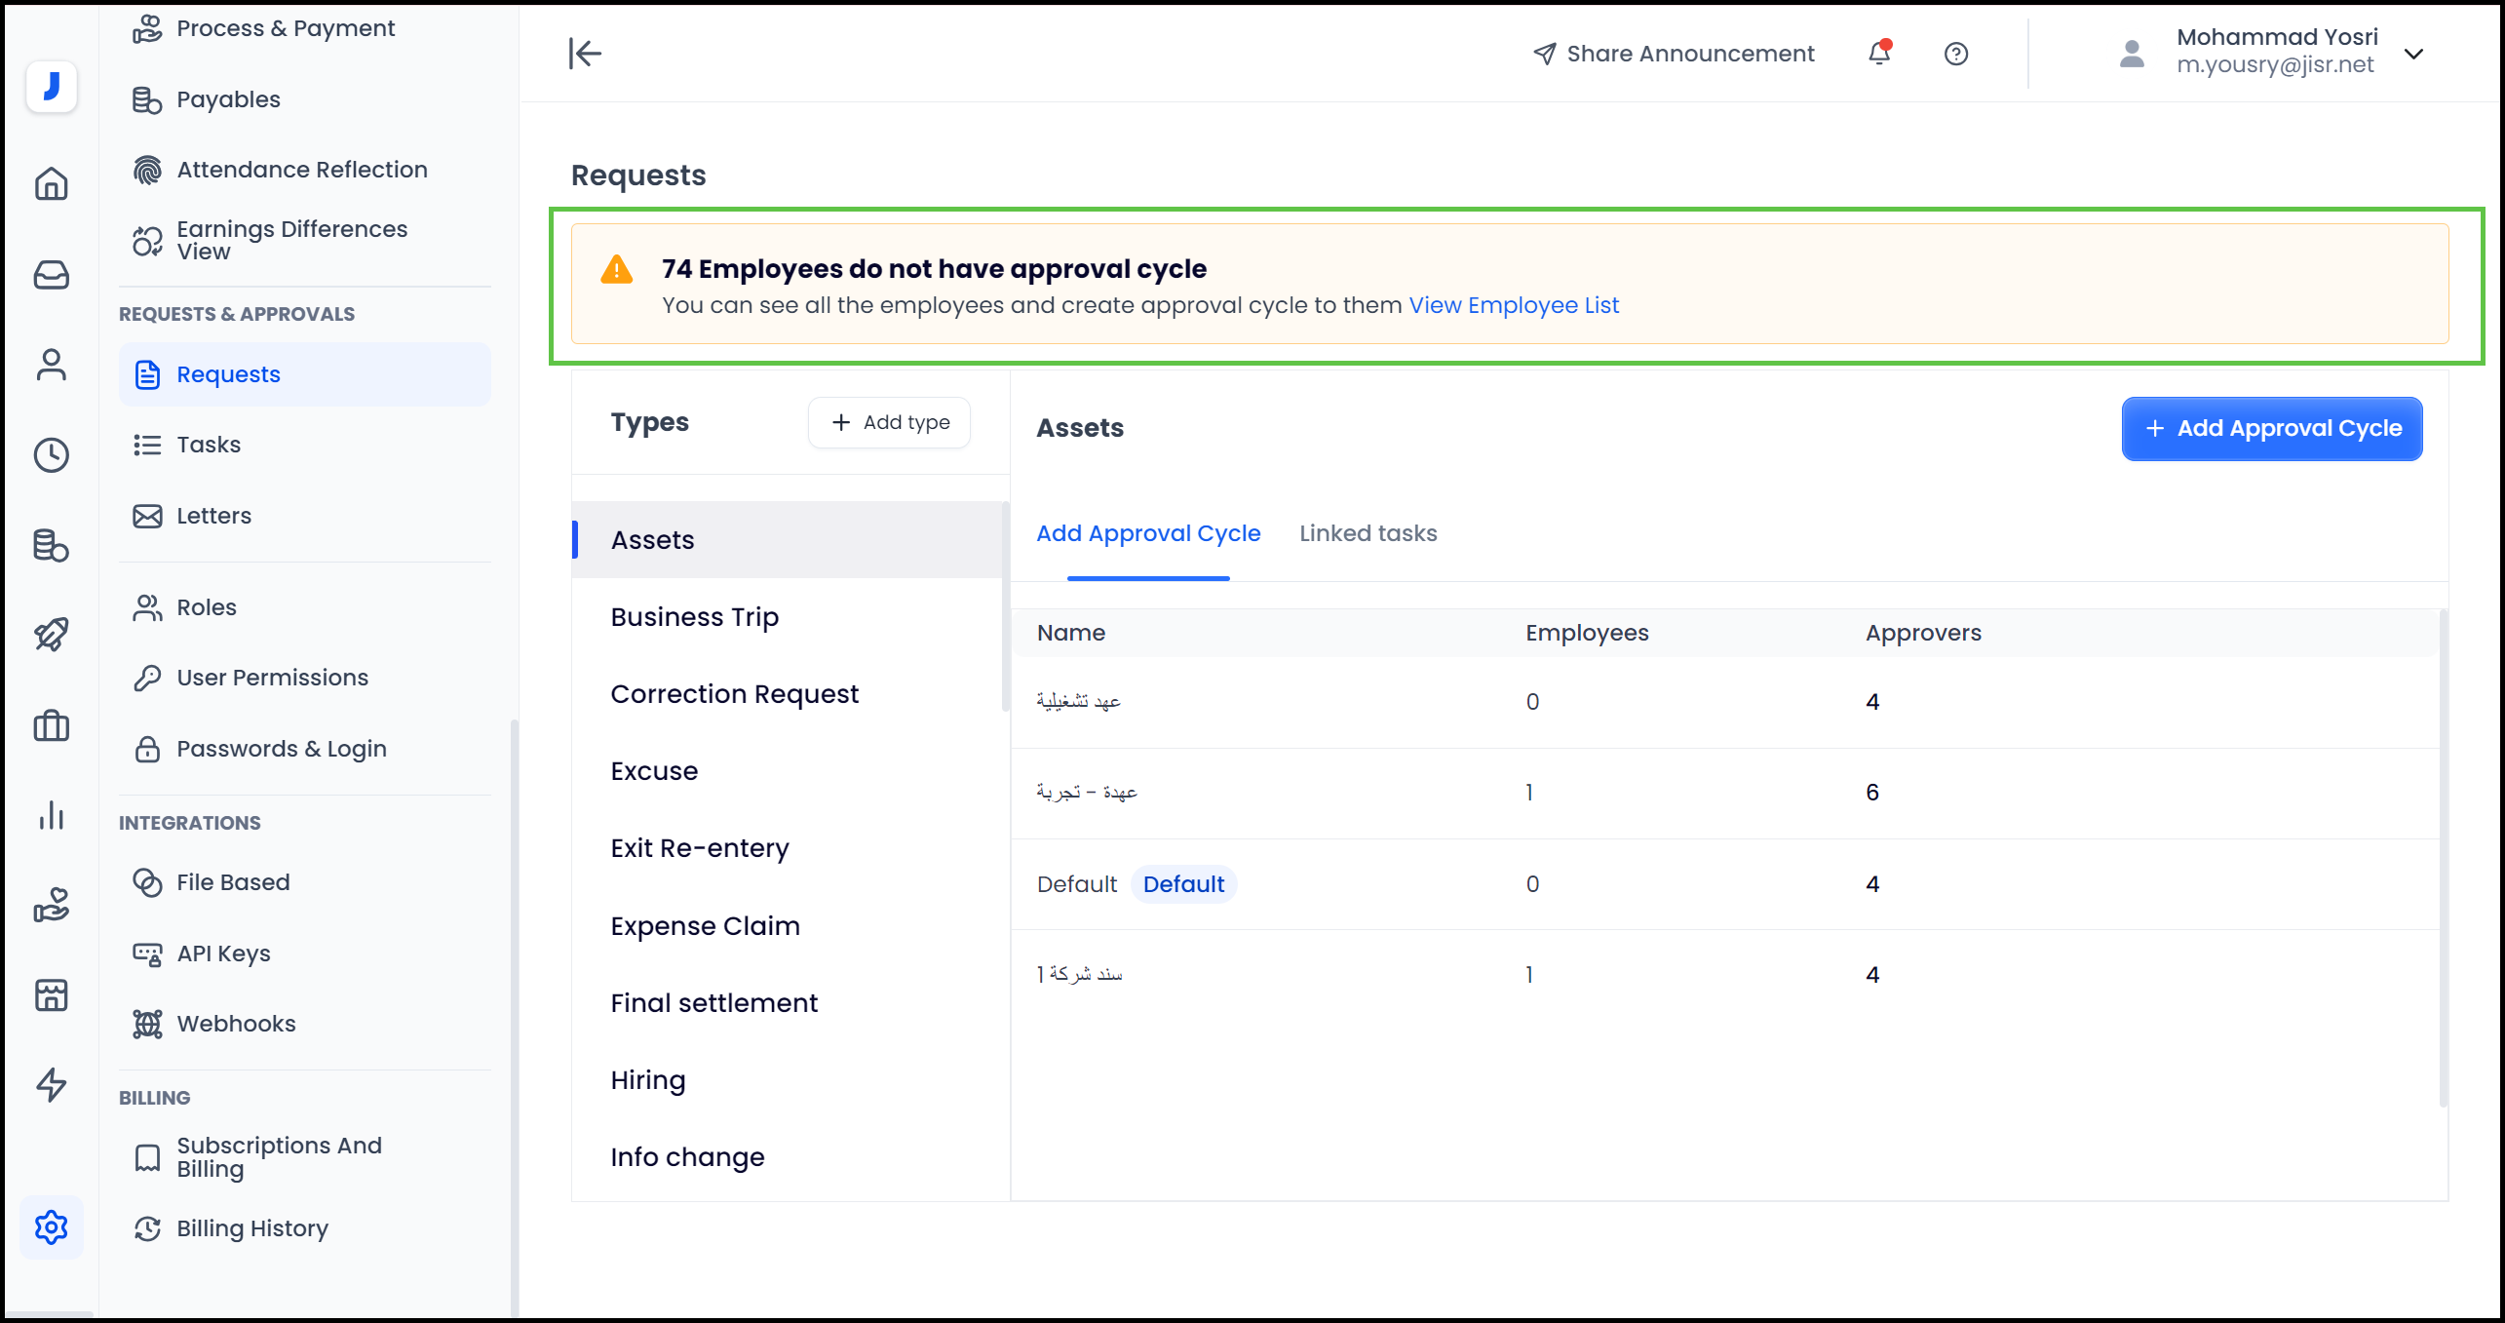Click the rocket icon in left rail
This screenshot has height=1323, width=2505.
(51, 635)
